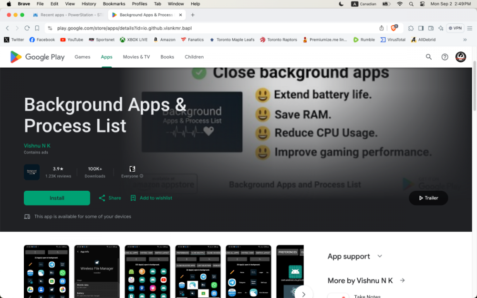Open the macOS Spotlight search icon

click(411, 4)
